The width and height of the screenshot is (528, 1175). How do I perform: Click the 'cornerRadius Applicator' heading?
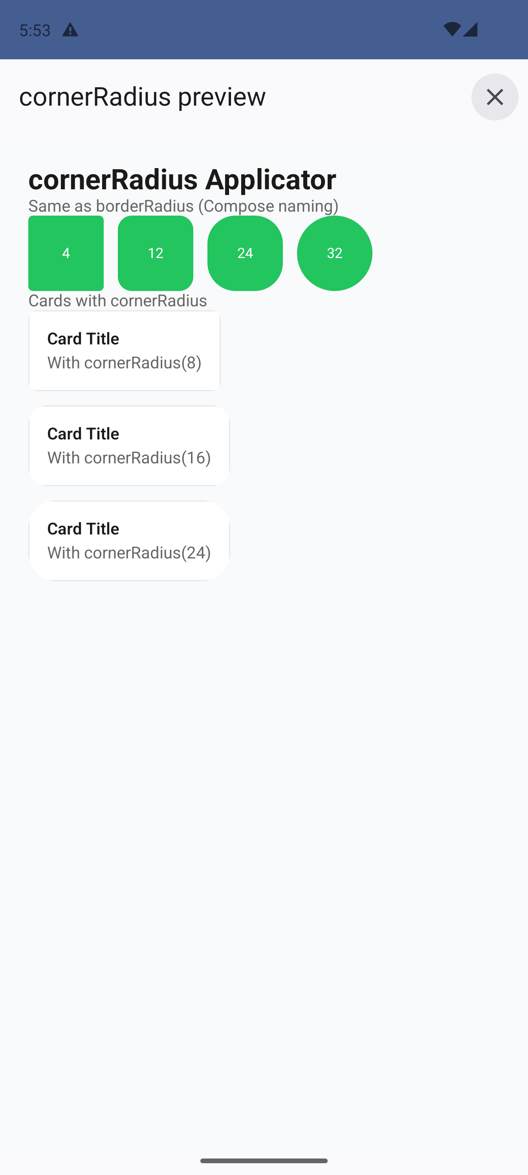(182, 179)
